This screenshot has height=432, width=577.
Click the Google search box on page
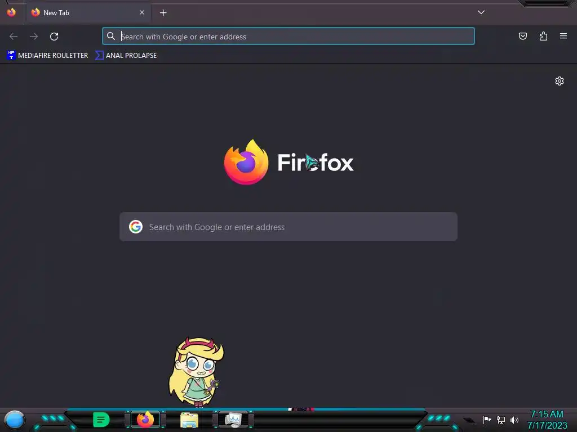288,227
